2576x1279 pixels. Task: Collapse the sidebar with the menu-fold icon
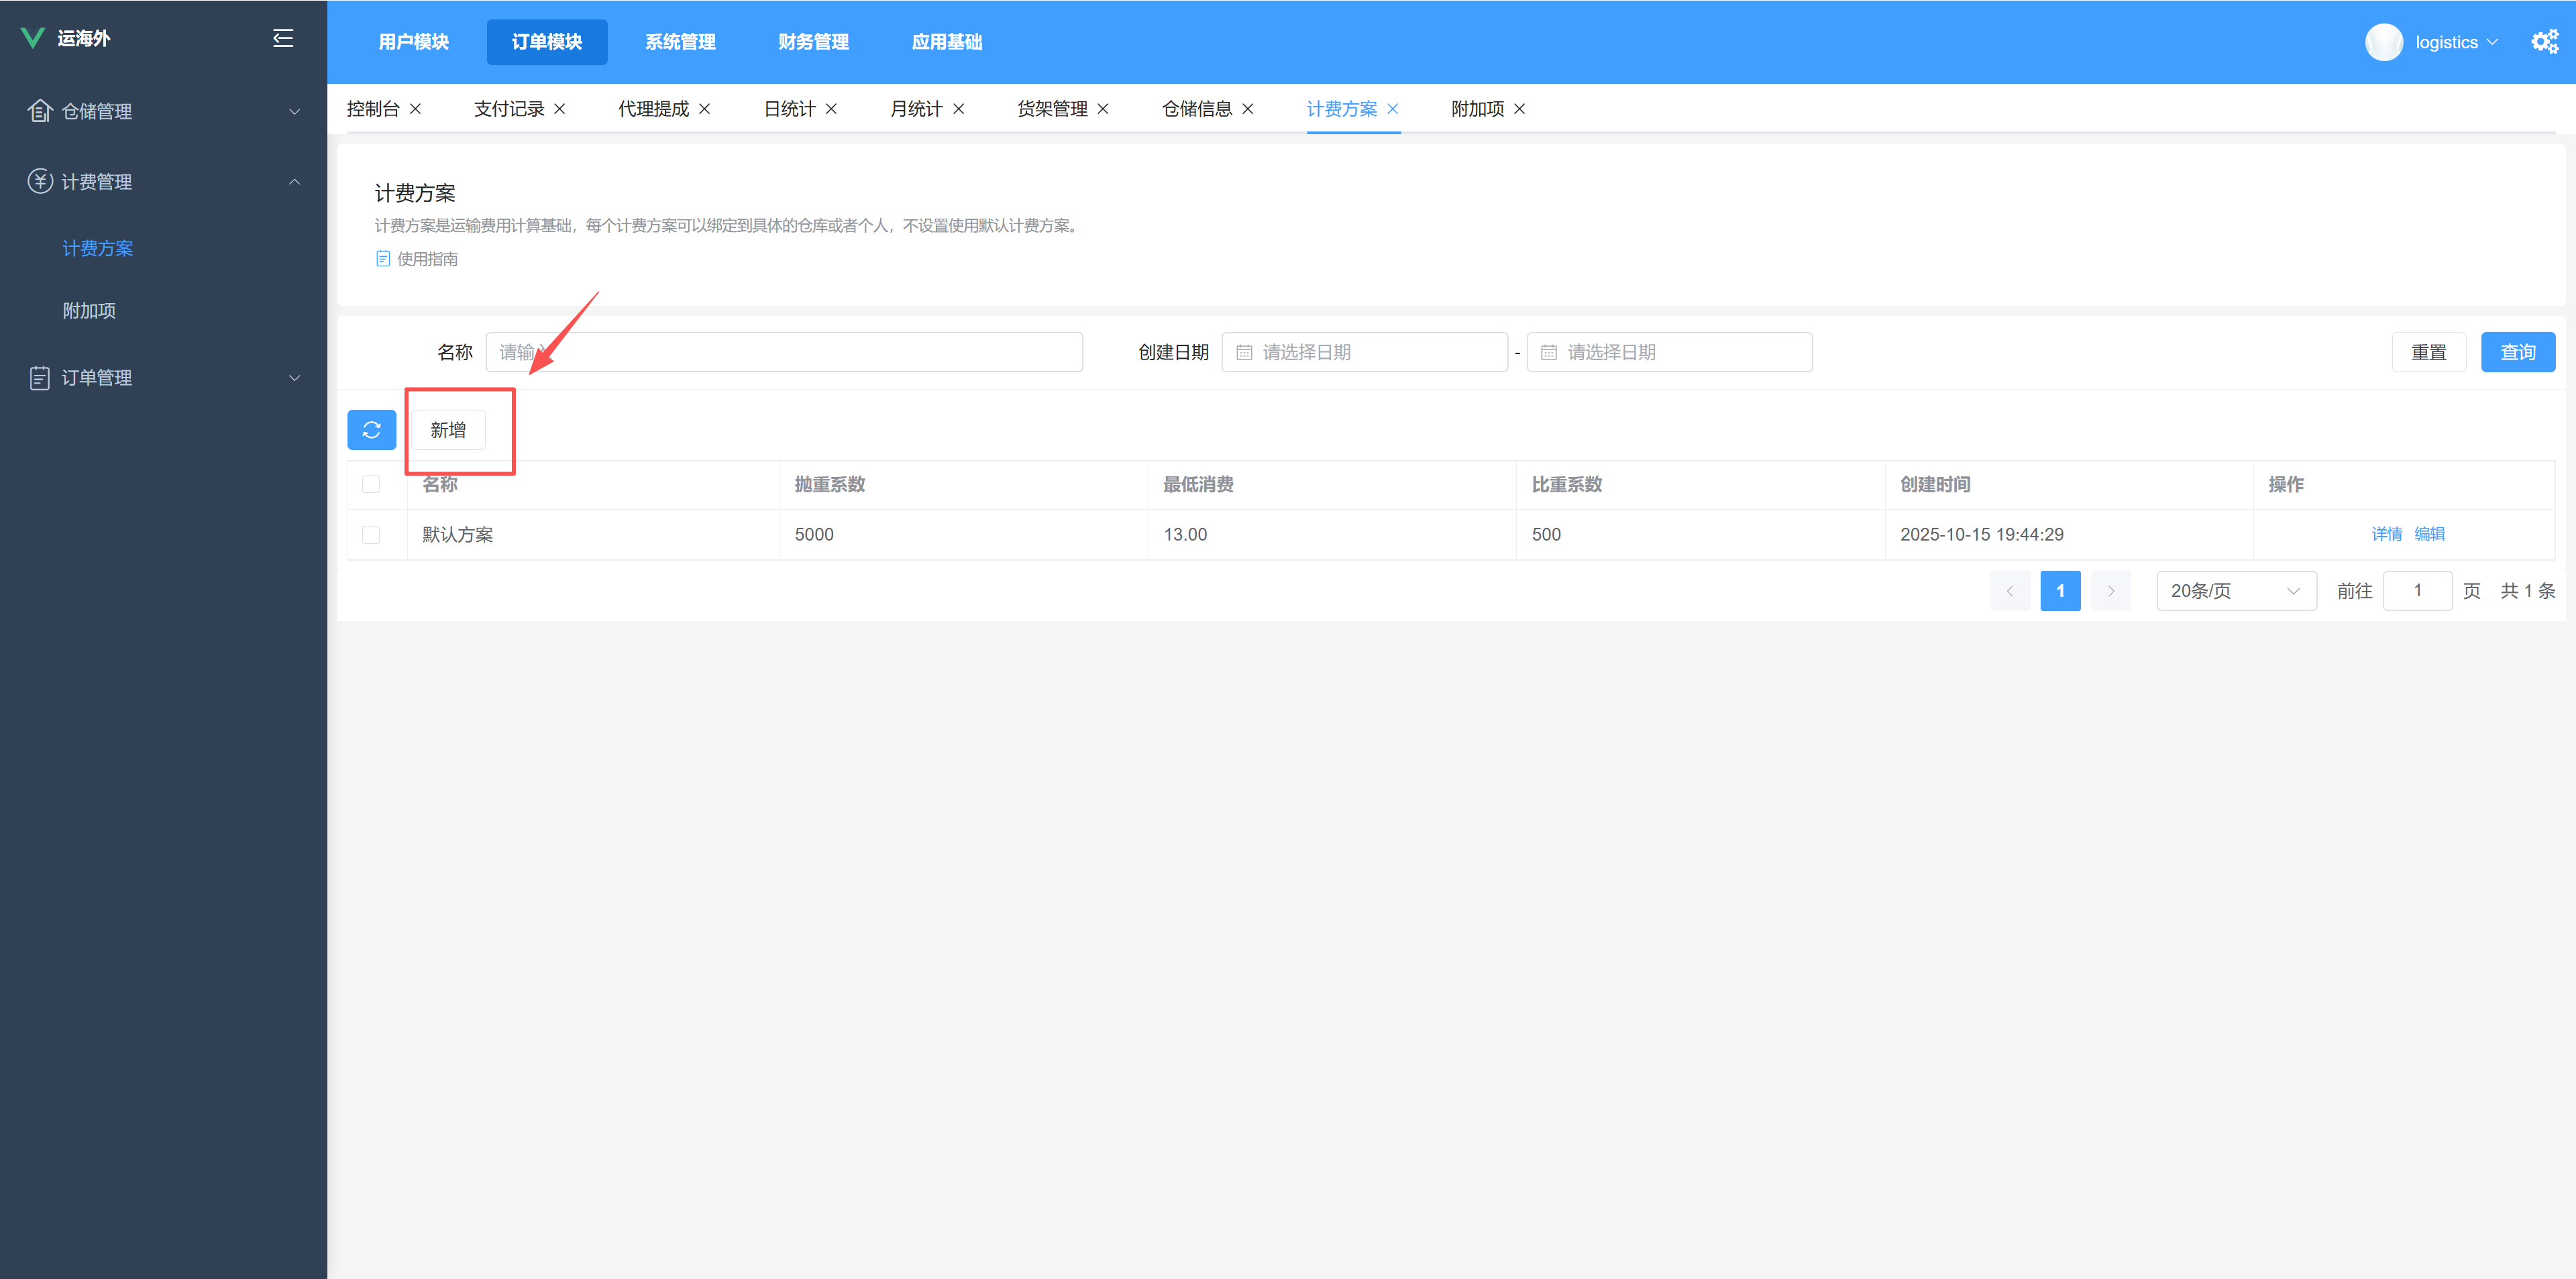point(283,38)
